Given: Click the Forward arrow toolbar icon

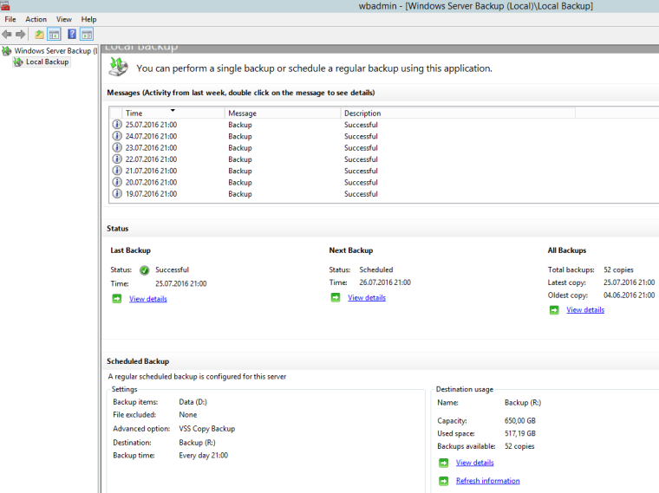Looking at the screenshot, I should tap(20, 35).
